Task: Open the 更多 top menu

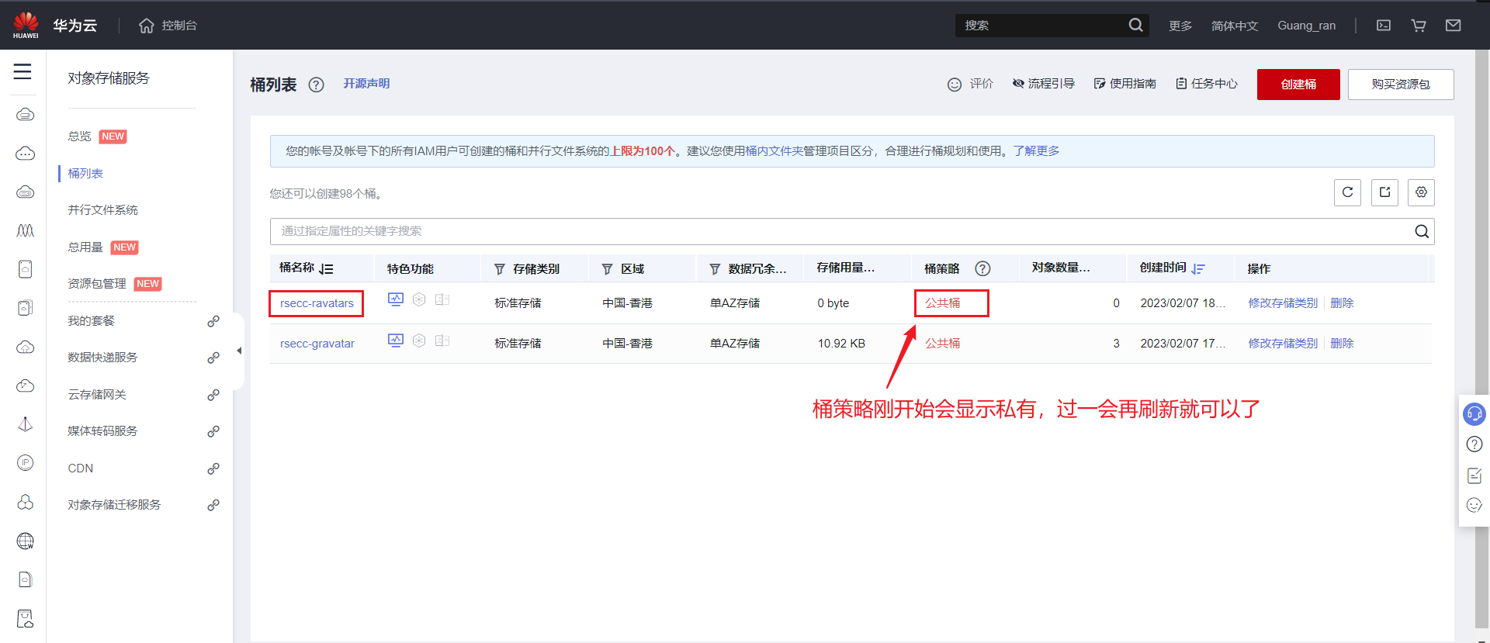Action: [x=1180, y=26]
